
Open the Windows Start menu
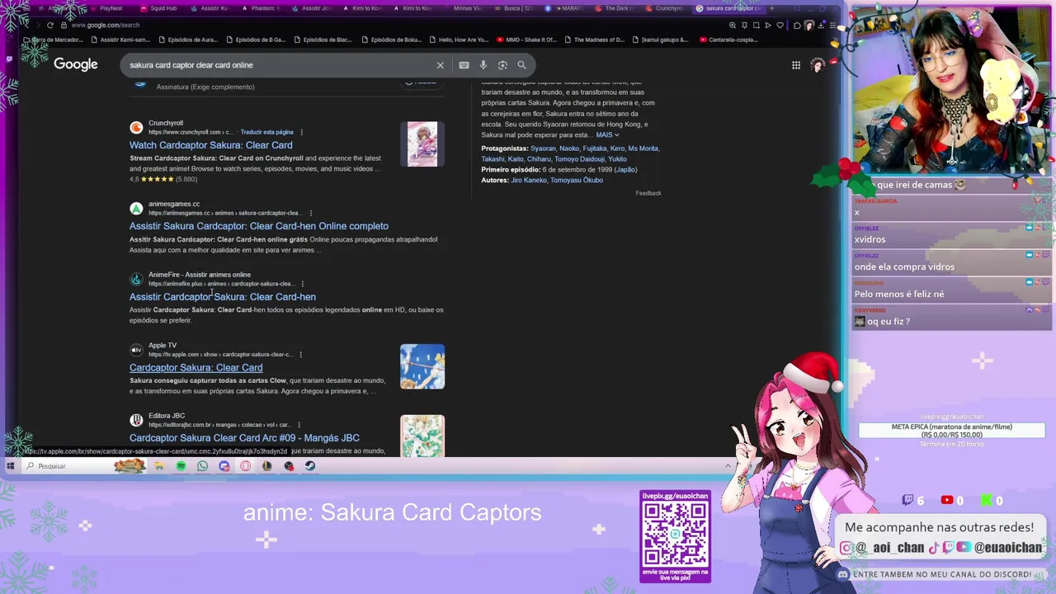pos(10,466)
